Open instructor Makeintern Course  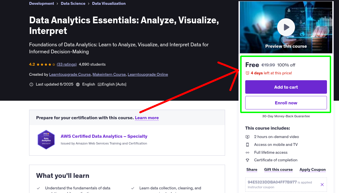[x=109, y=75]
